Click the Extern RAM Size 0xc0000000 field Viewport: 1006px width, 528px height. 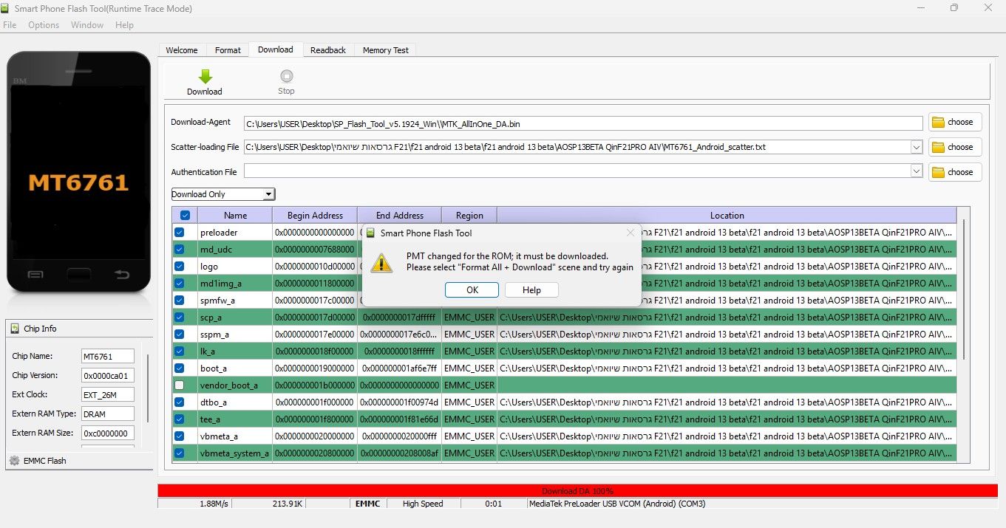(x=108, y=433)
